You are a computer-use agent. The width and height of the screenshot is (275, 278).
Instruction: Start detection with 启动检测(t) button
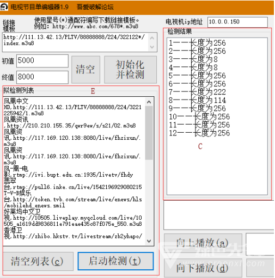(115, 261)
